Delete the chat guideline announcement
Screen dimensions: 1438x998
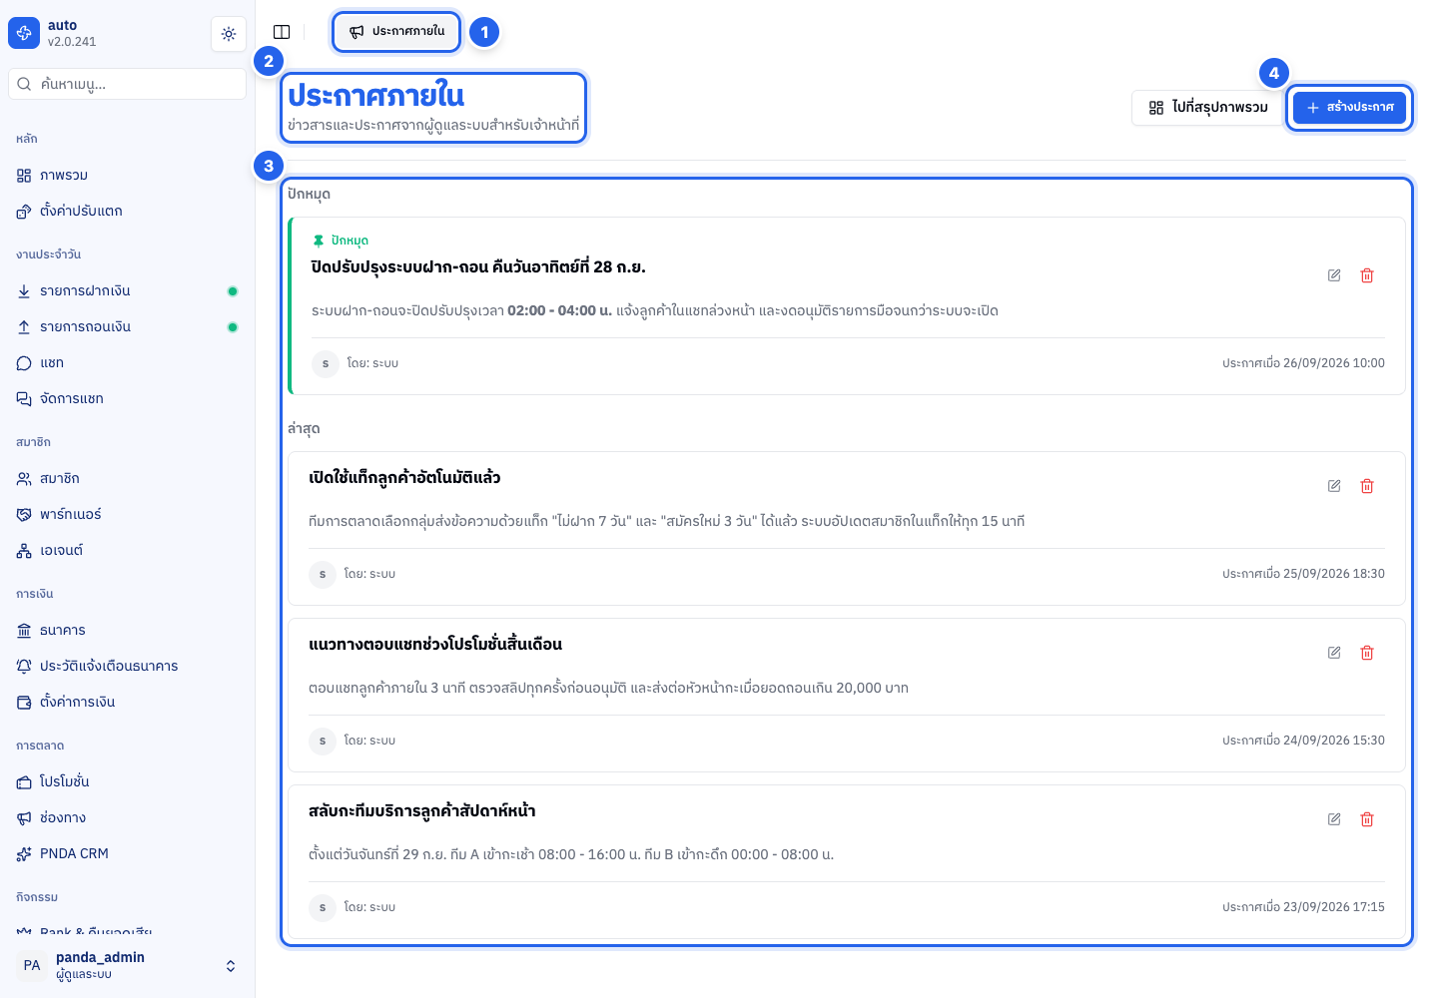pyautogui.click(x=1367, y=653)
